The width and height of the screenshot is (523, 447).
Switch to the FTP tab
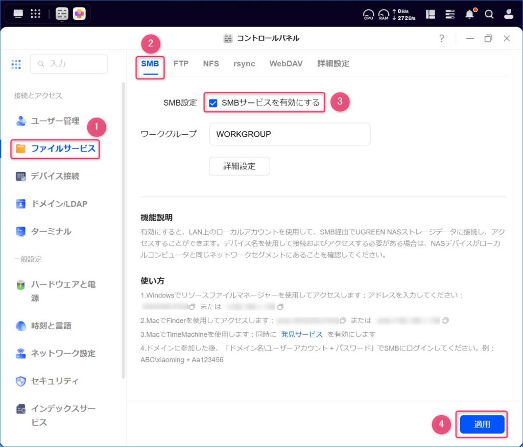click(181, 64)
